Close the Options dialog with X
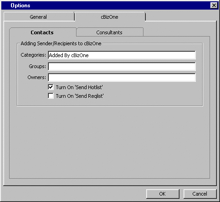 tap(214, 5)
